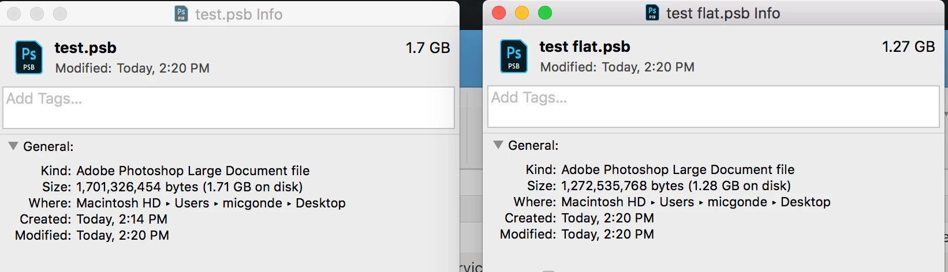Click the 1.27 GB size label
The height and width of the screenshot is (272, 948).
pyautogui.click(x=908, y=47)
